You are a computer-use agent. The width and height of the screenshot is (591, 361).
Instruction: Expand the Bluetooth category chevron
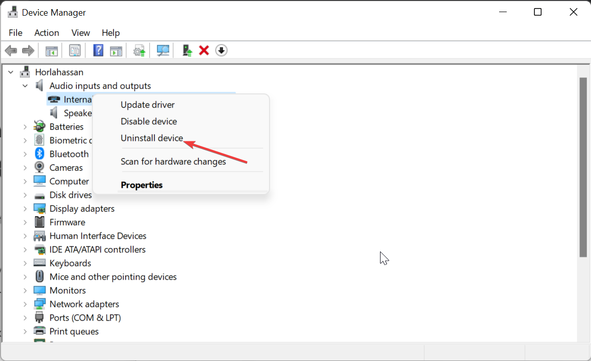click(x=25, y=154)
